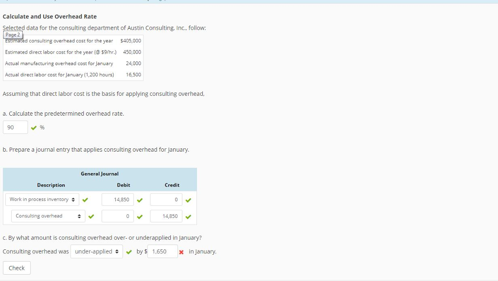Click the General Journal table header

pyautogui.click(x=100, y=174)
